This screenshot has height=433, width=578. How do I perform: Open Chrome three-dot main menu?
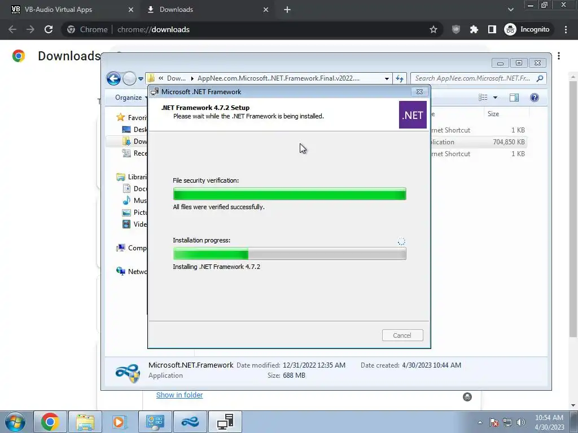pos(566,29)
